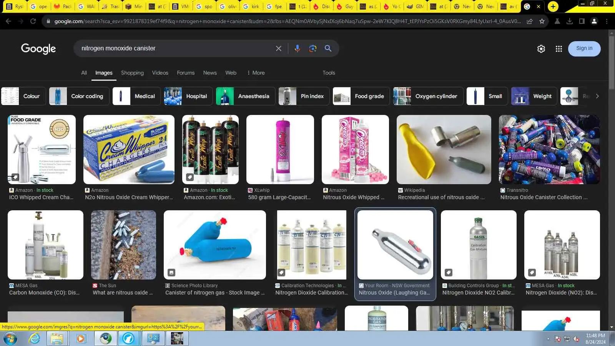Apply the Anaesthesia filter chip

tap(246, 96)
